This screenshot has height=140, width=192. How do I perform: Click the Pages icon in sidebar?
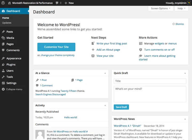[x=3, y=44]
